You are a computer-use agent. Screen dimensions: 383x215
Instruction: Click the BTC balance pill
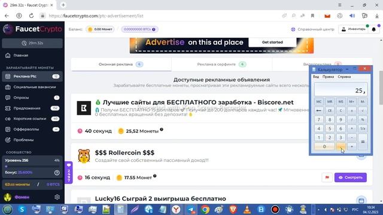139,29
